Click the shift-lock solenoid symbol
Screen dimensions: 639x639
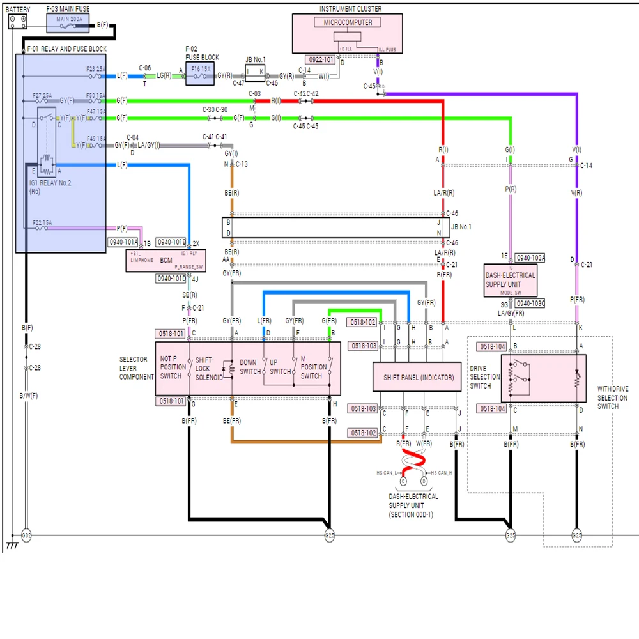(x=229, y=369)
